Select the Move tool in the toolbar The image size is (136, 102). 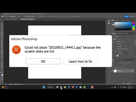click(2, 22)
